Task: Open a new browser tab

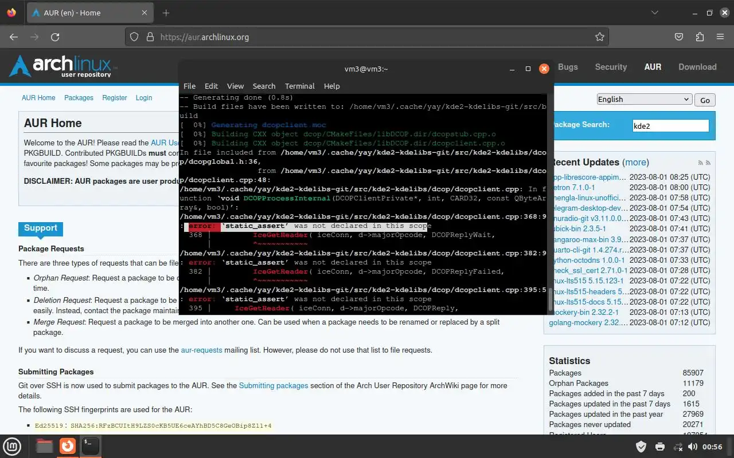Action: tap(166, 13)
